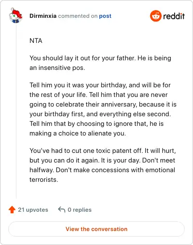Click the "an insensitive pos" line

pos(57,68)
